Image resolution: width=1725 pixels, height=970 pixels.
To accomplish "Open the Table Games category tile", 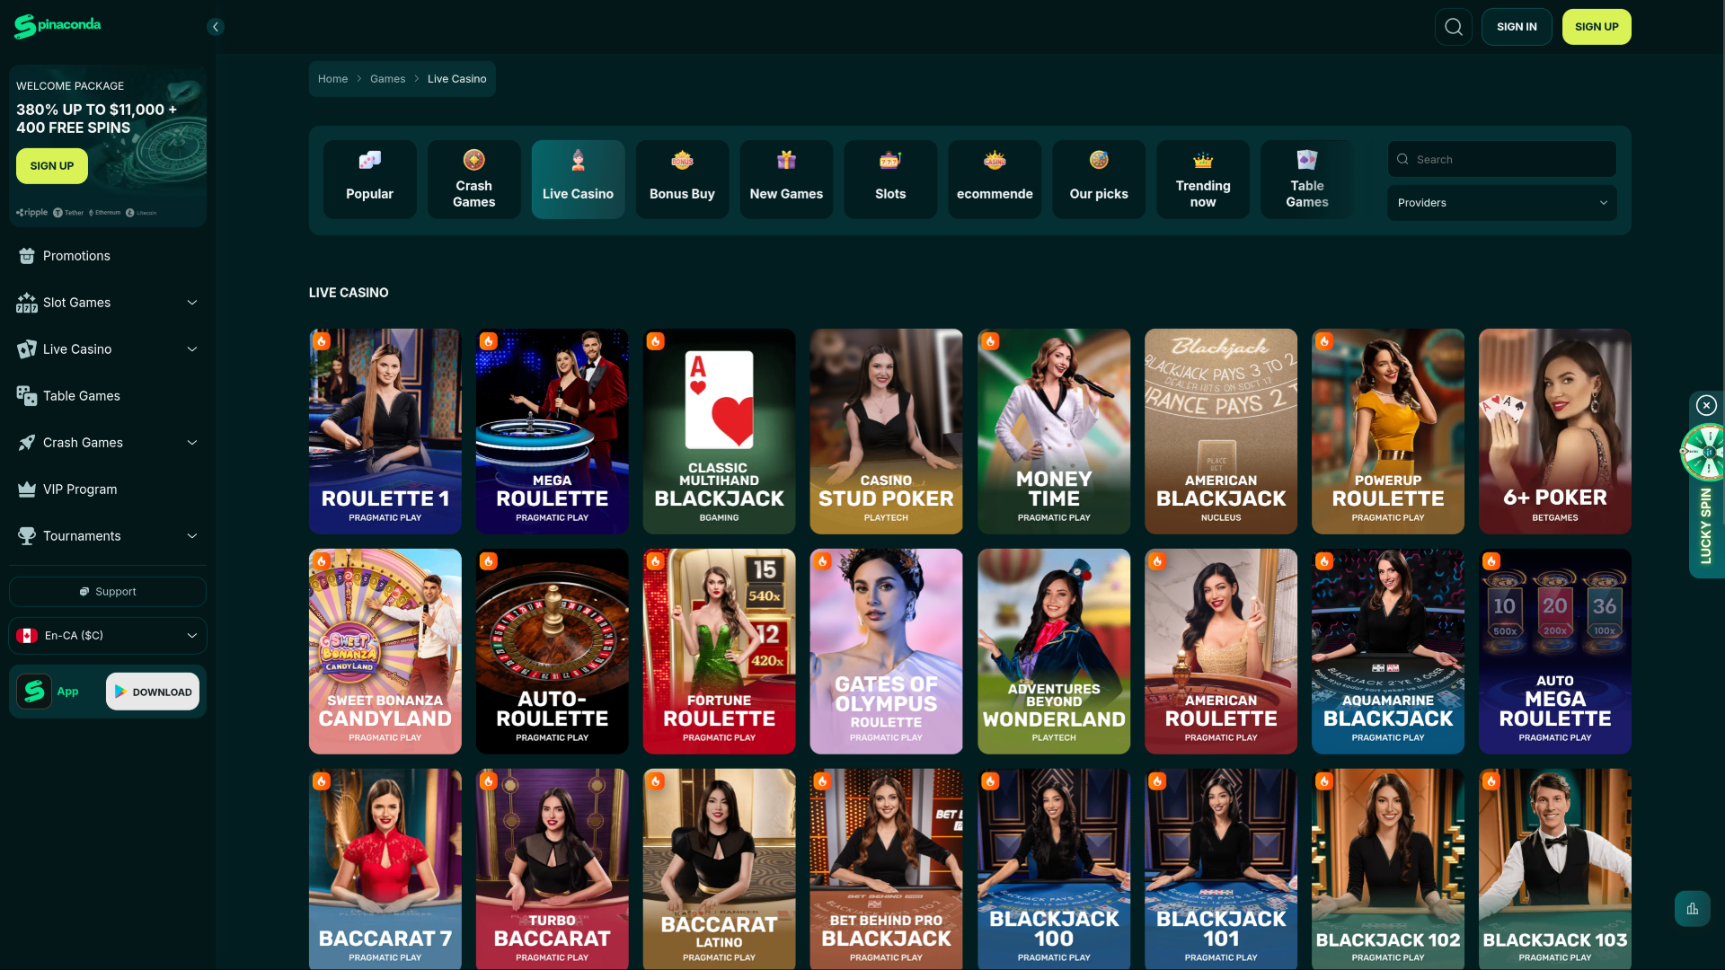I will (x=1307, y=180).
